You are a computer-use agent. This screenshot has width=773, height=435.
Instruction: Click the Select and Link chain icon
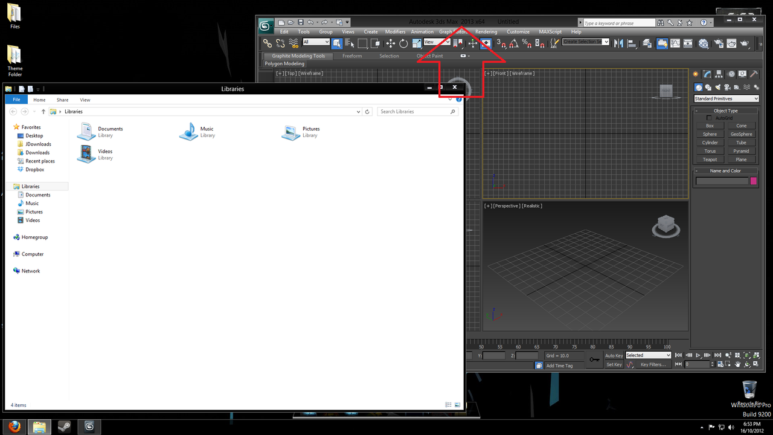[267, 43]
